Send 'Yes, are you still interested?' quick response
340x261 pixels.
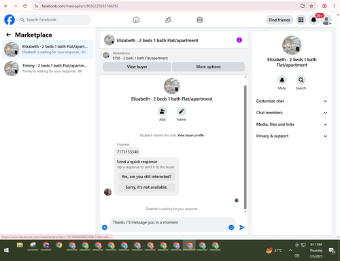146,177
